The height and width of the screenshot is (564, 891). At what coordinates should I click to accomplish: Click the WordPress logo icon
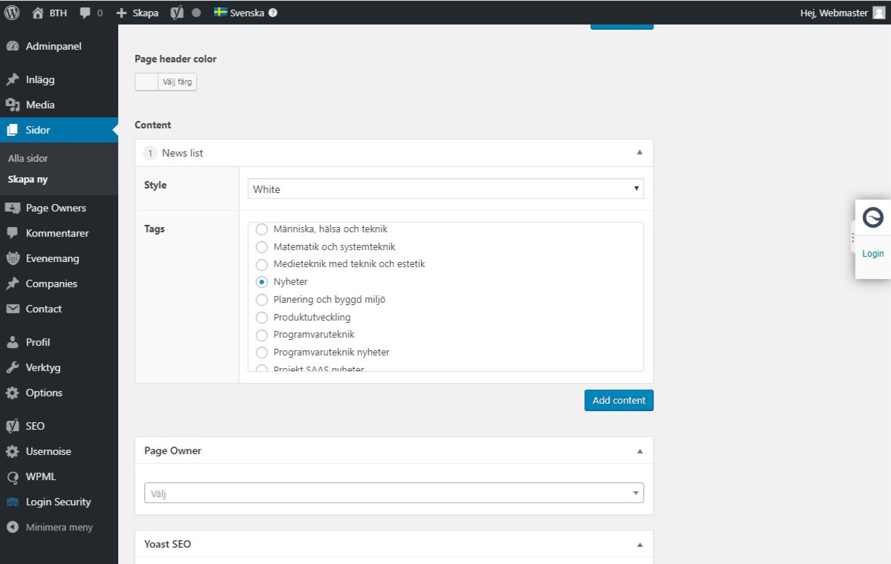tap(12, 13)
